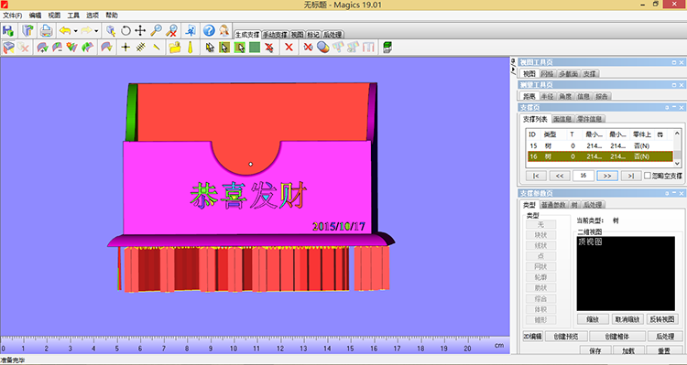Open the 文件(F) menu

[x=12, y=16]
